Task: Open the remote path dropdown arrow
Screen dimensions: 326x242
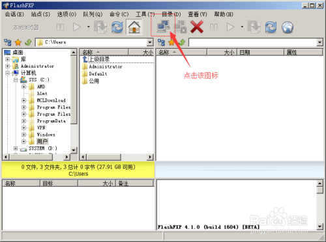Action: (x=319, y=42)
